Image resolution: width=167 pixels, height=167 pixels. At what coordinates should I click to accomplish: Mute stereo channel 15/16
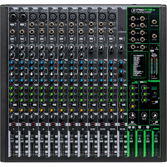coord(122,124)
